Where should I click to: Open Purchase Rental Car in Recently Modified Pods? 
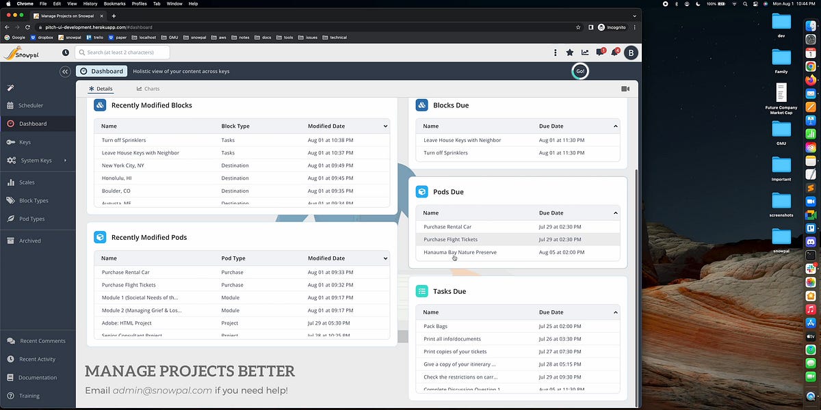[242, 272]
